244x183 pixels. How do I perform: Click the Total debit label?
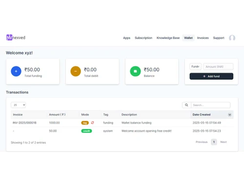(91, 76)
